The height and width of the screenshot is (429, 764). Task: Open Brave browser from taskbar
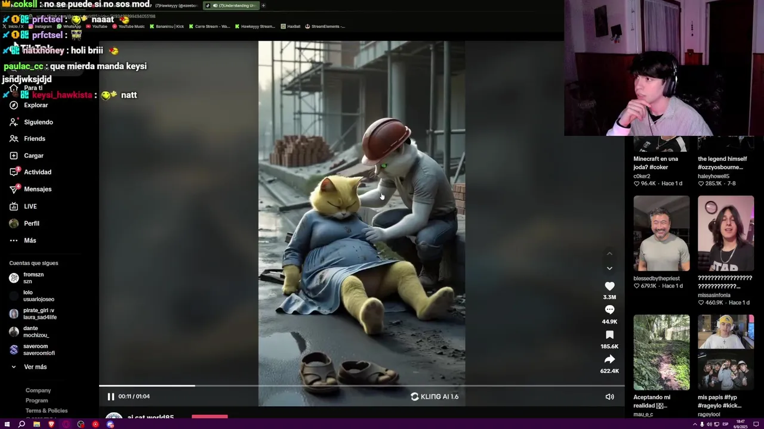pos(51,424)
